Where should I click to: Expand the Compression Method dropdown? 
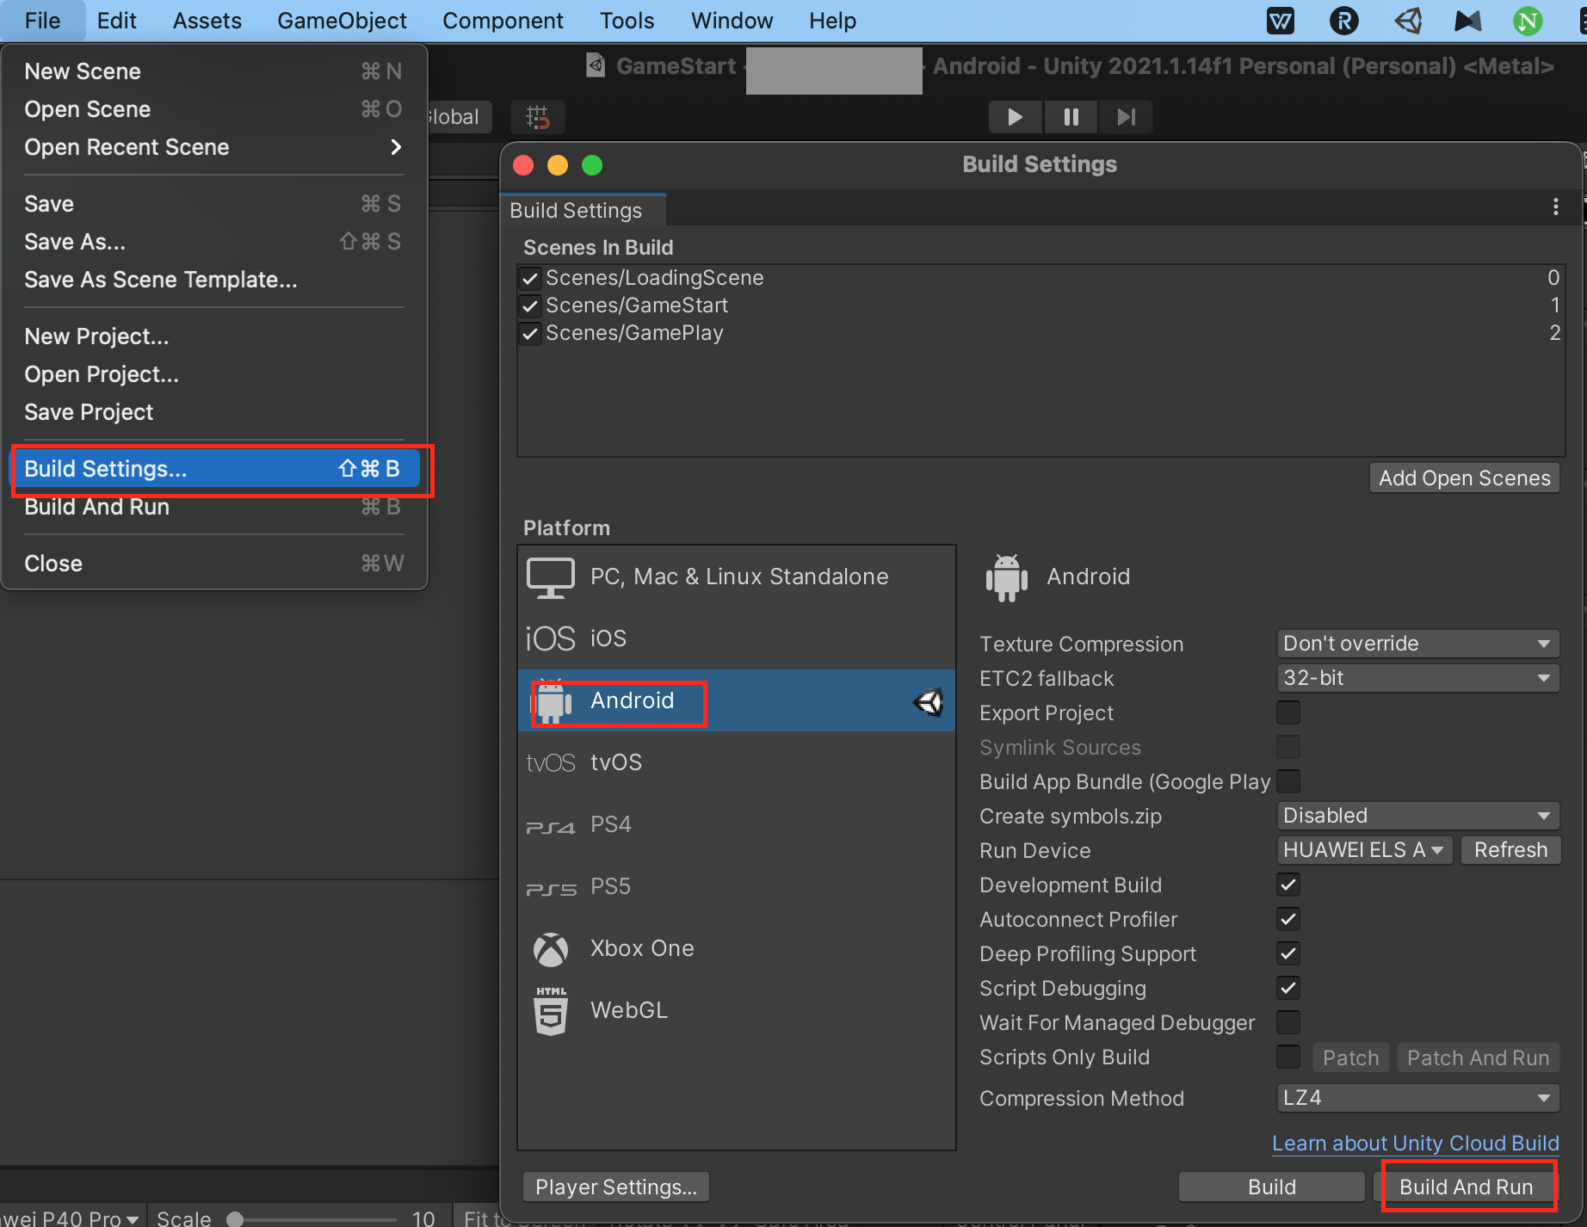(x=1417, y=1098)
